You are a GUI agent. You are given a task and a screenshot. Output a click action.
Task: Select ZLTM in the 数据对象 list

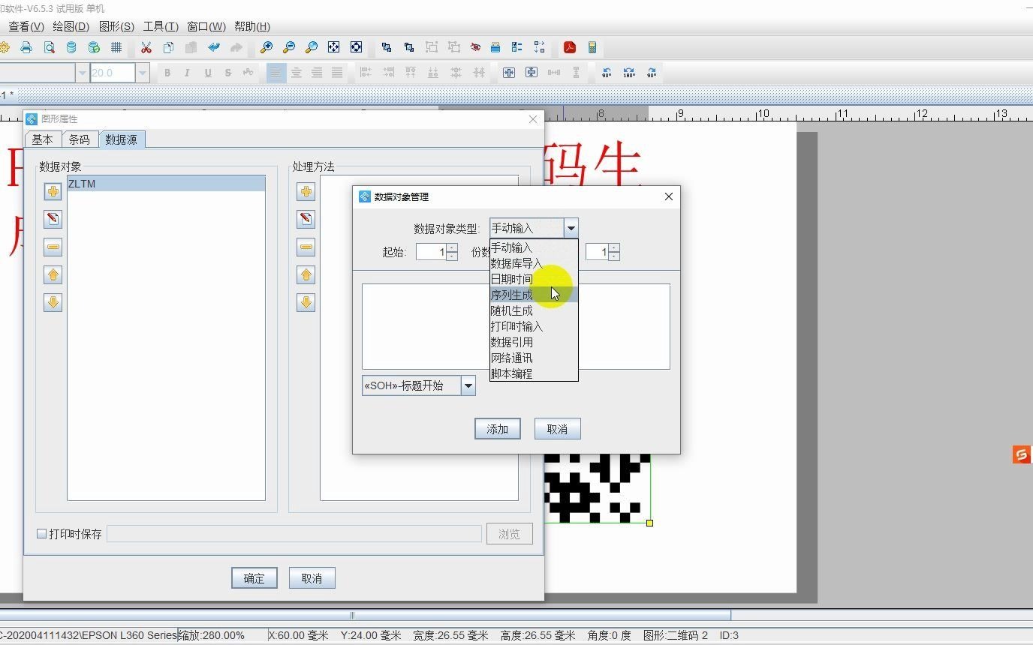click(166, 184)
